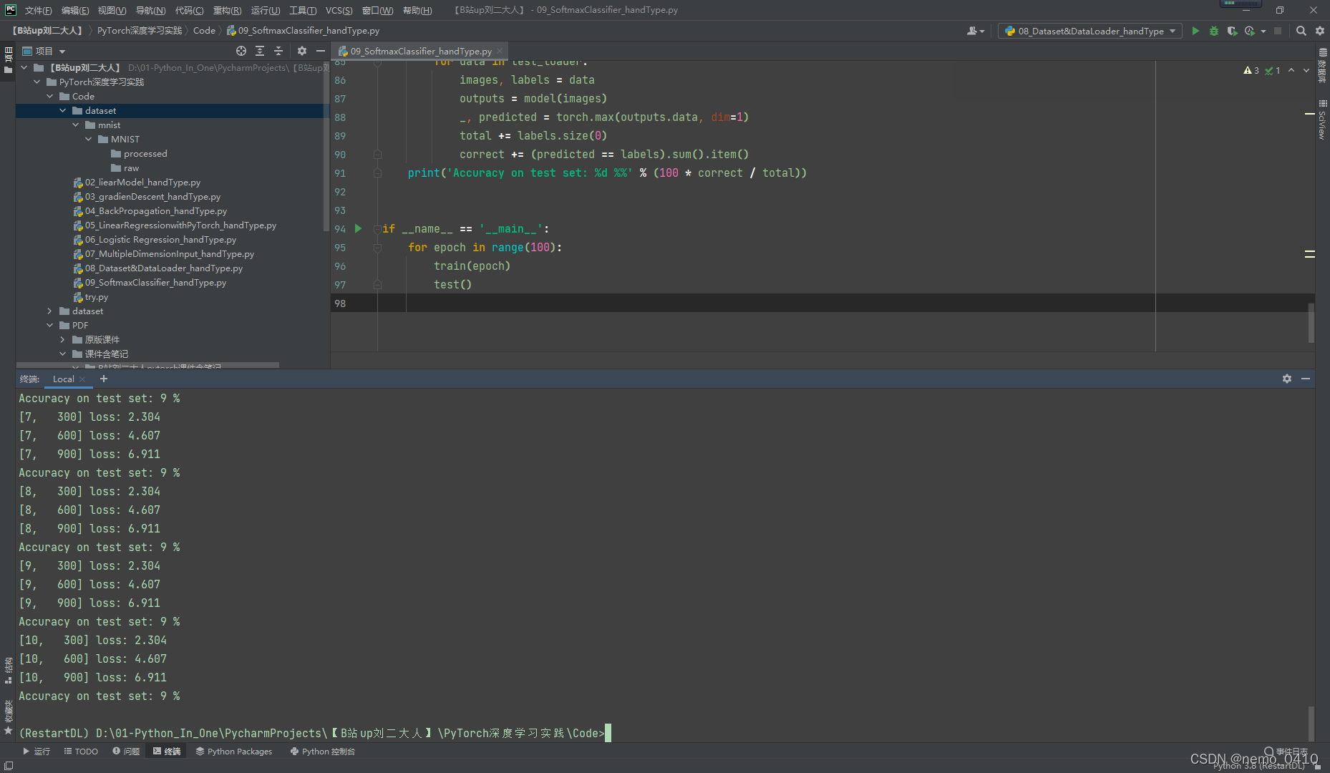Run the current configuration with the green play icon
Screen dimensions: 1330x773
(1195, 31)
